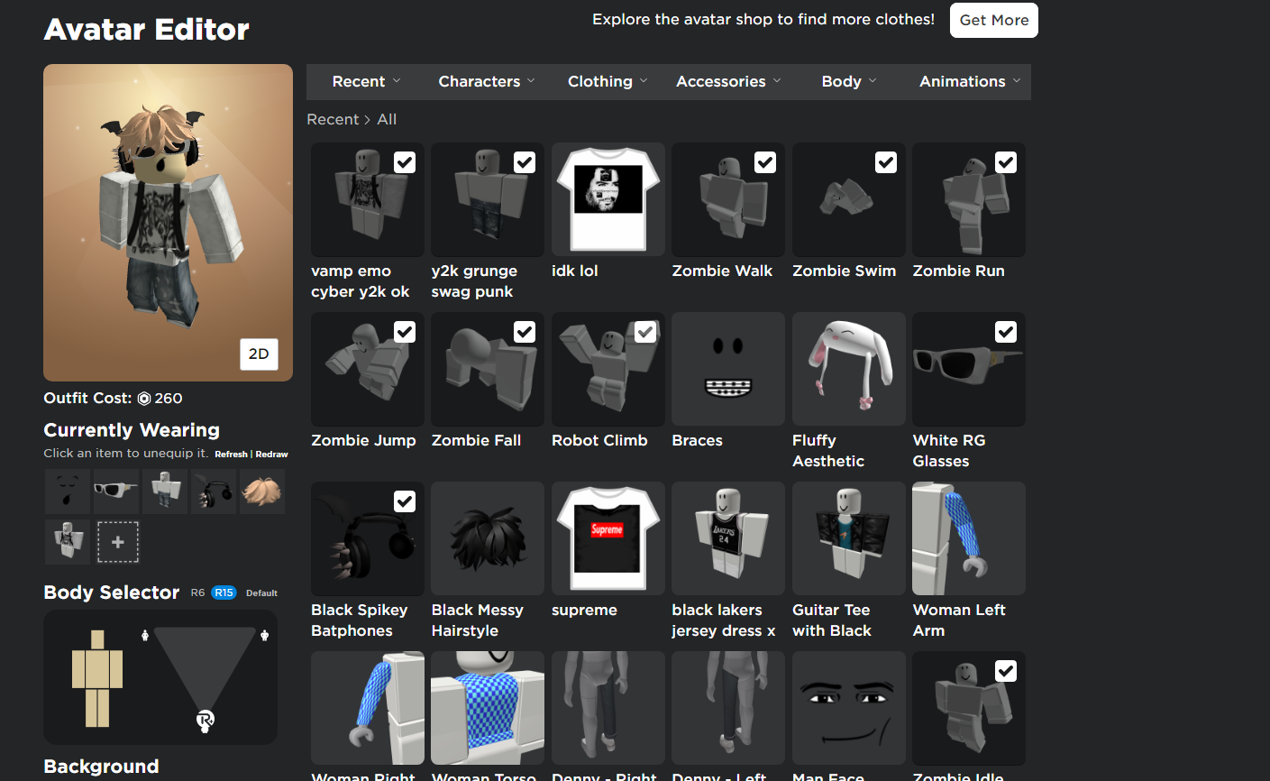
Task: Unequip the headphones item in Currently Wearing
Action: pyautogui.click(x=214, y=492)
